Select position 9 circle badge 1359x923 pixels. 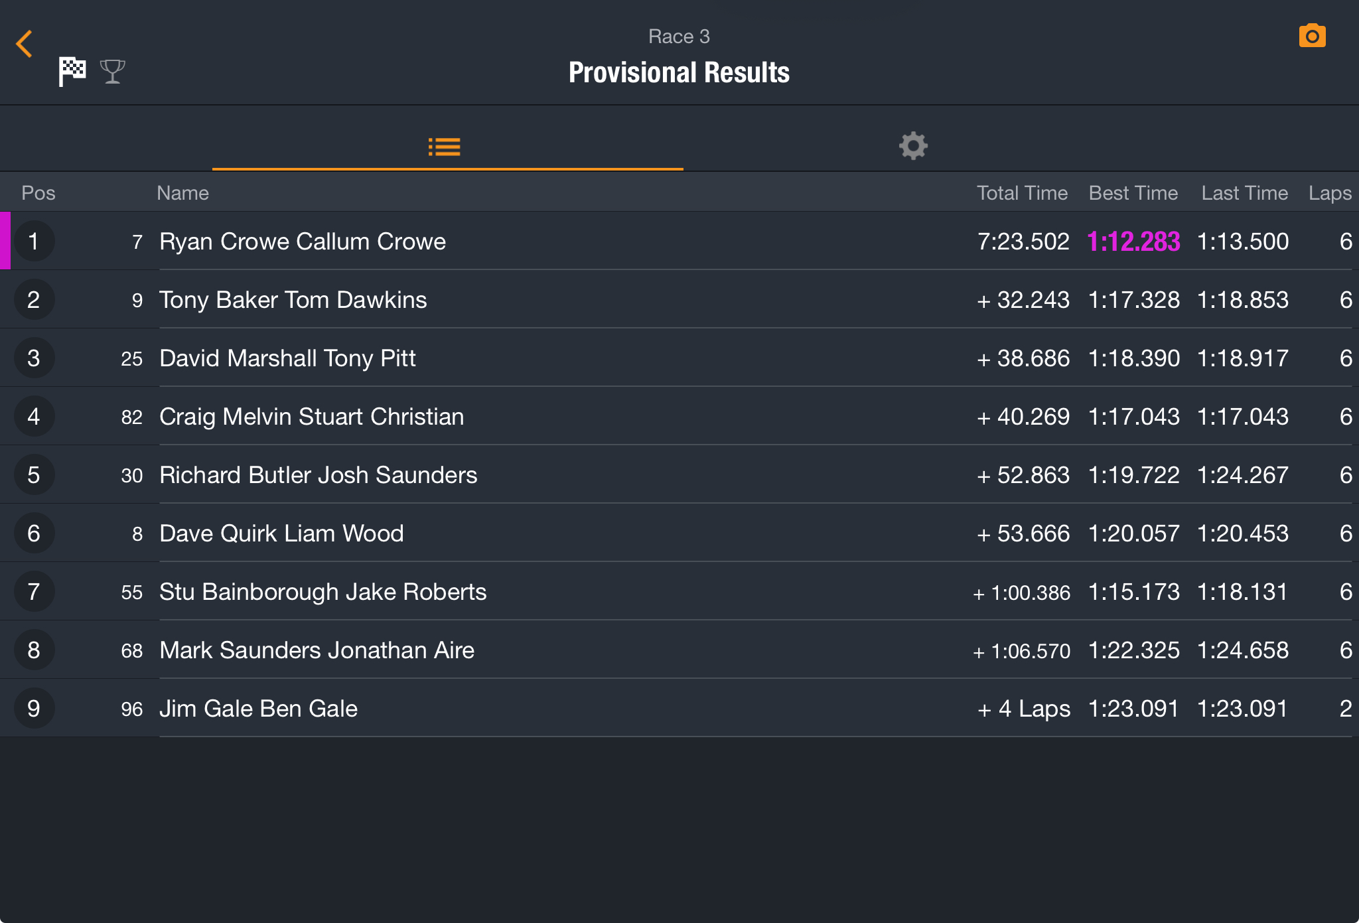click(x=34, y=708)
